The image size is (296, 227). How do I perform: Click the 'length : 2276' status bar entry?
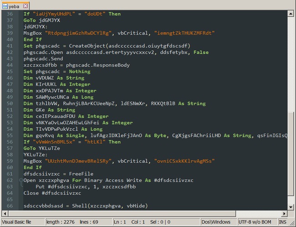[61, 222]
